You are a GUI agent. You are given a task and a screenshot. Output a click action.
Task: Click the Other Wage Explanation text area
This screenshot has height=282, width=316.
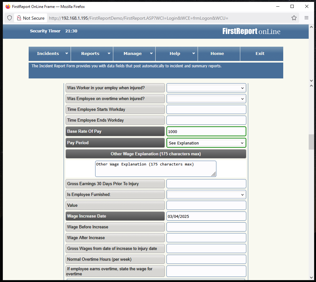coord(155,169)
